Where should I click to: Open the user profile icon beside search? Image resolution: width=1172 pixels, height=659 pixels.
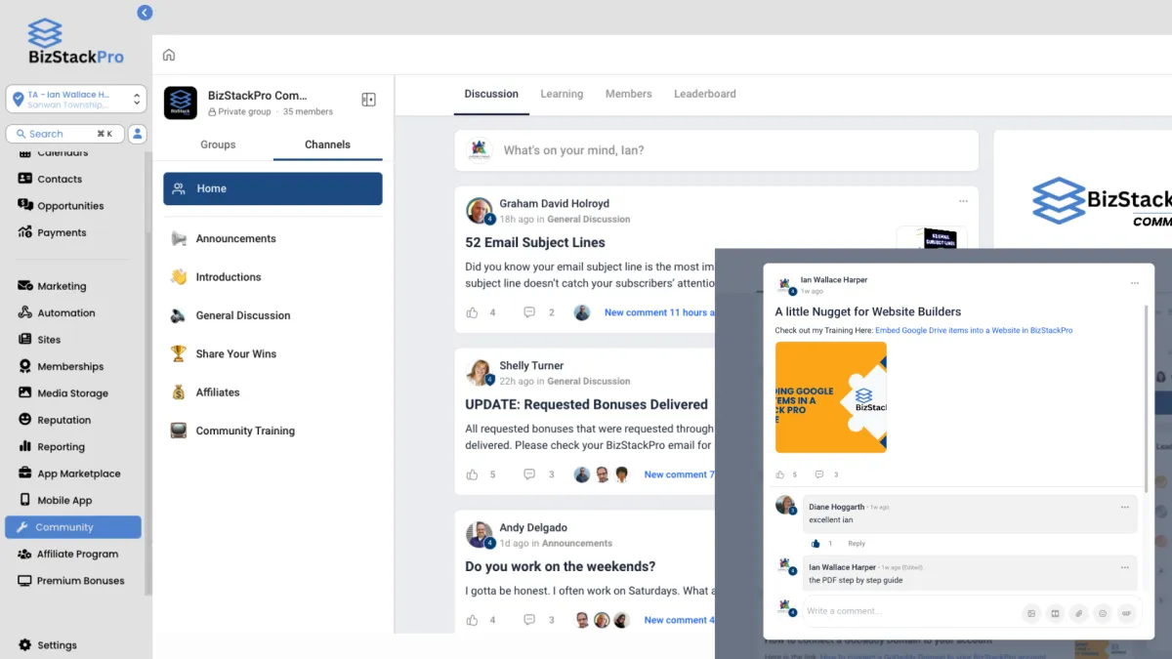click(138, 134)
